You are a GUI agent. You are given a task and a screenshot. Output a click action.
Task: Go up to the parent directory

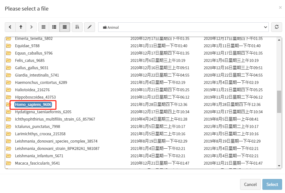21,27
